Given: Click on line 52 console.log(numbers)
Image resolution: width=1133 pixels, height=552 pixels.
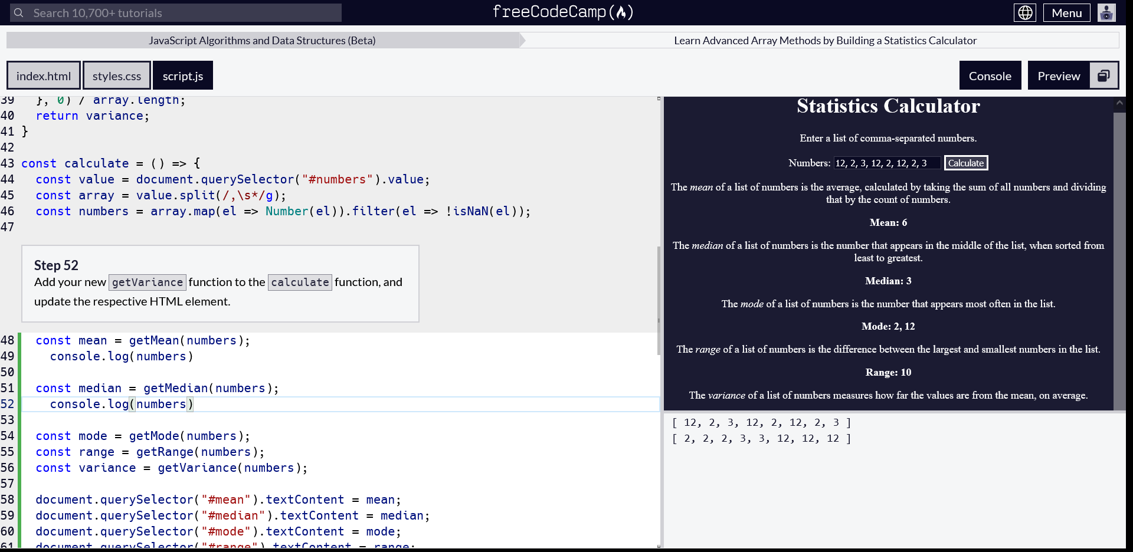Looking at the screenshot, I should 122,404.
